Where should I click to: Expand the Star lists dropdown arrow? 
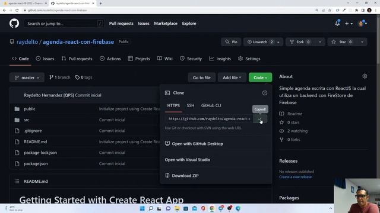pos(362,42)
